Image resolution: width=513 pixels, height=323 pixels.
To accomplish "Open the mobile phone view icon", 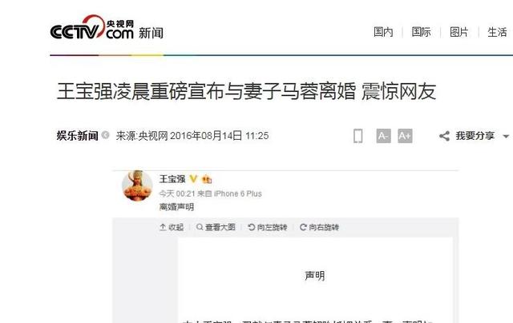I will [x=358, y=136].
